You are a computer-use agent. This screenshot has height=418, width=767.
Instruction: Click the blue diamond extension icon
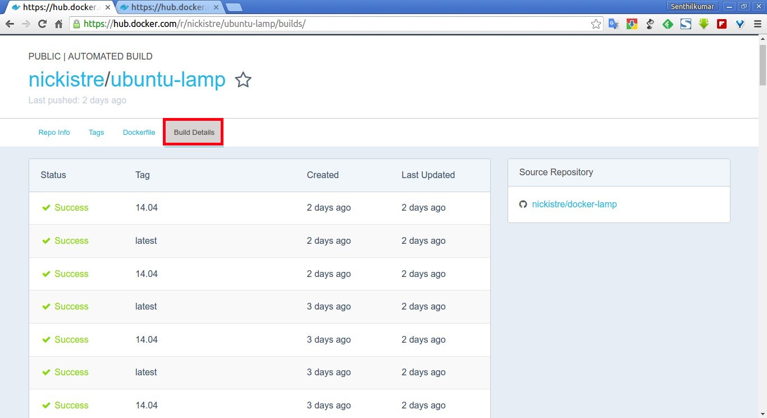click(739, 24)
